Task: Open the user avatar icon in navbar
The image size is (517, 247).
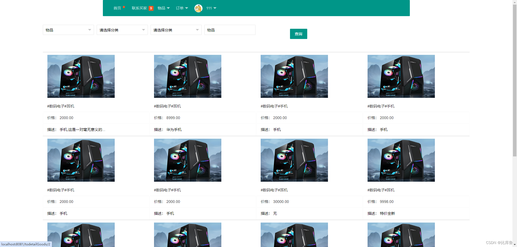Action: (x=198, y=8)
